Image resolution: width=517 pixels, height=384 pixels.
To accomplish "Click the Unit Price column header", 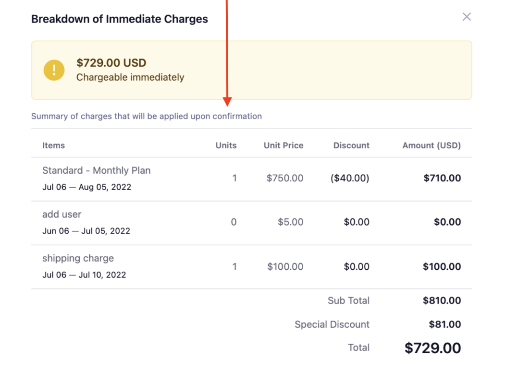I will tap(283, 145).
